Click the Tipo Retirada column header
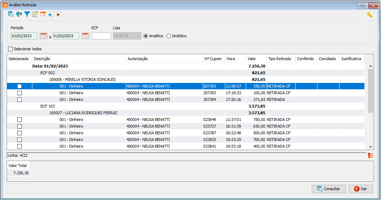This screenshot has width=381, height=200. 279,59
